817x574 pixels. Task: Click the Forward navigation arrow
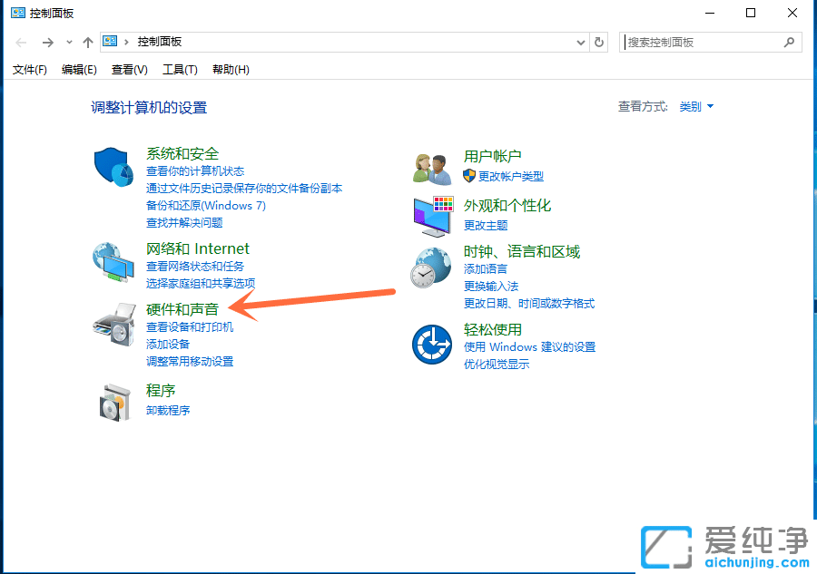47,42
